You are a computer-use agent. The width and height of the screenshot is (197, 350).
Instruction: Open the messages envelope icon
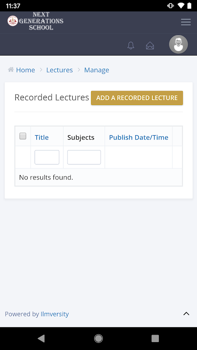pyautogui.click(x=150, y=45)
